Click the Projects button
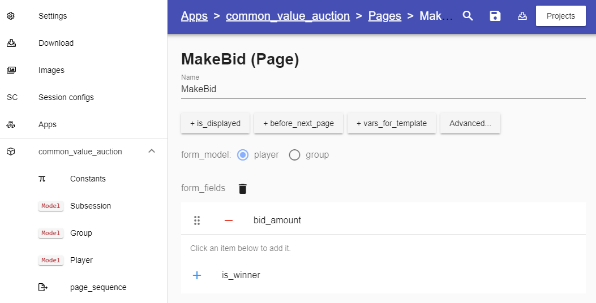This screenshot has height=303, width=596. tap(561, 16)
